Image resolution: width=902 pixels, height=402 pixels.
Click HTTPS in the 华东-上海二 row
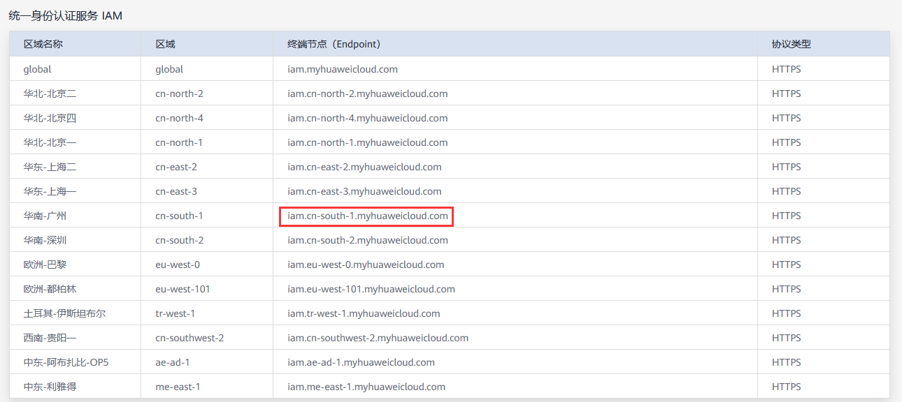point(787,167)
